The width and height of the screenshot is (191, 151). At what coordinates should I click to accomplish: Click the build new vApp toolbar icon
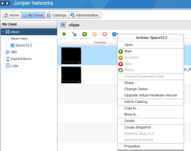pyautogui.click(x=74, y=34)
